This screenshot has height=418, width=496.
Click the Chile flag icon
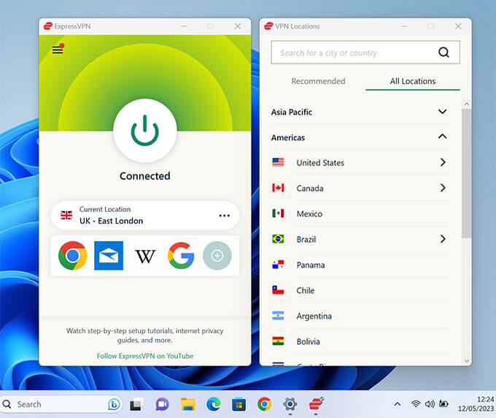coord(278,290)
